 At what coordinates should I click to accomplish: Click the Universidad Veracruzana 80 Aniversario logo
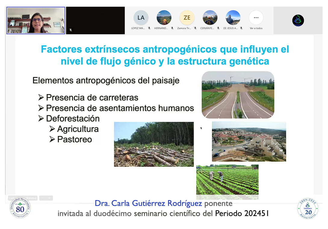point(20,208)
